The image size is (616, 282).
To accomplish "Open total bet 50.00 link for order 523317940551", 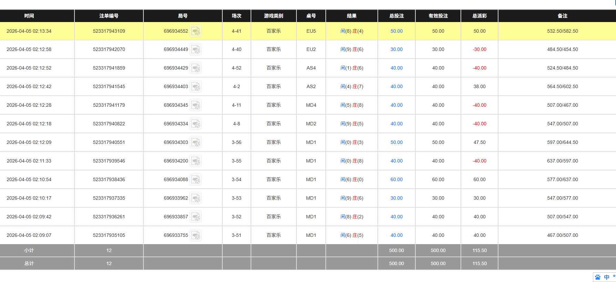I will click(396, 142).
